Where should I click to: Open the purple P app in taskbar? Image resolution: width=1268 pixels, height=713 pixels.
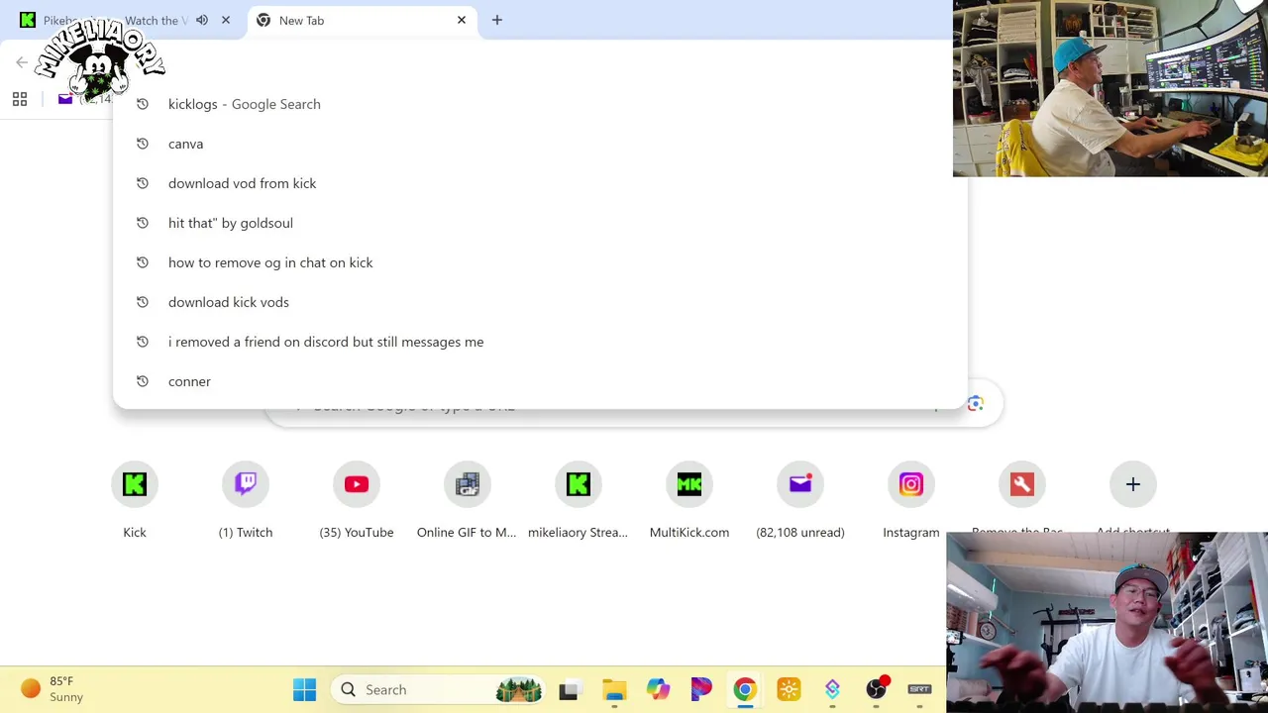[701, 689]
